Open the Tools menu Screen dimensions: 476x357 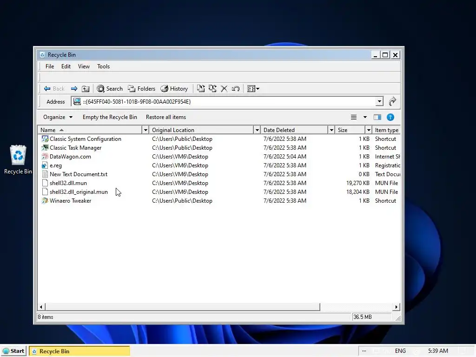104,66
